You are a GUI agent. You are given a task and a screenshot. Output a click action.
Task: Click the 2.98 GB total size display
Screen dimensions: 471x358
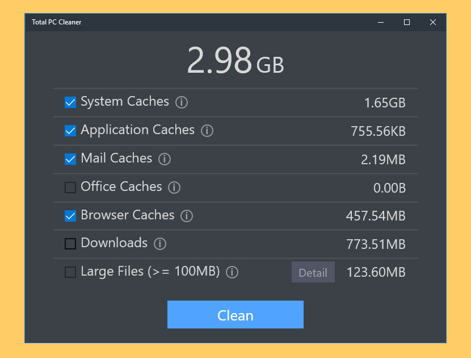(235, 60)
